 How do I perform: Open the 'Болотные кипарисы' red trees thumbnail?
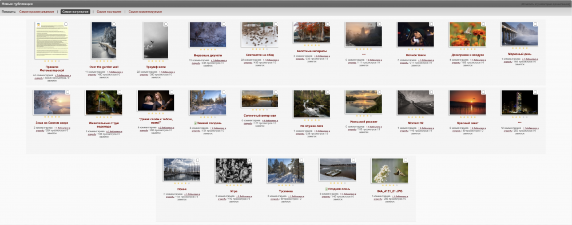(312, 32)
